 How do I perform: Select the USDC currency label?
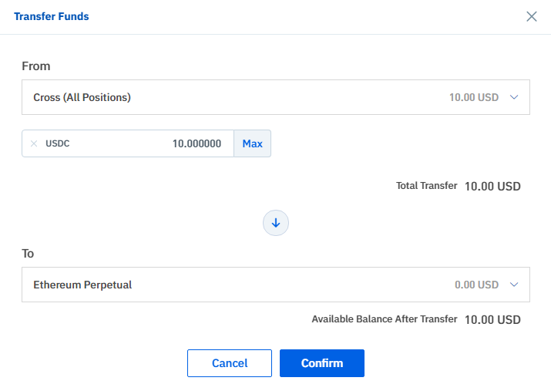point(58,143)
